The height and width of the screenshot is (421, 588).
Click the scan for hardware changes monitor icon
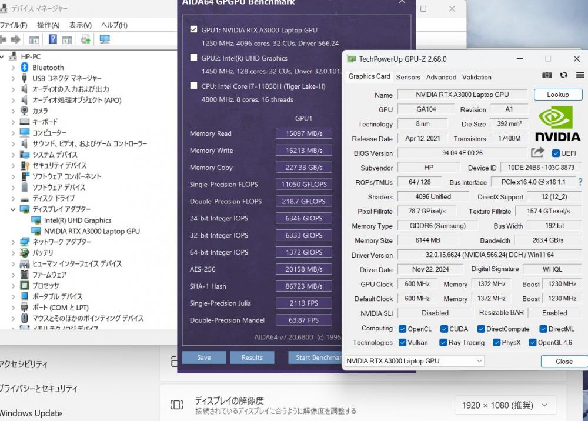coord(105,39)
